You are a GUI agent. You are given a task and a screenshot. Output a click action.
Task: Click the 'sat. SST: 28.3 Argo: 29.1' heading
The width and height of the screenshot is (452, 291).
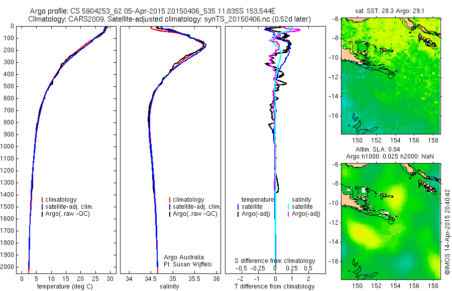[x=390, y=11]
